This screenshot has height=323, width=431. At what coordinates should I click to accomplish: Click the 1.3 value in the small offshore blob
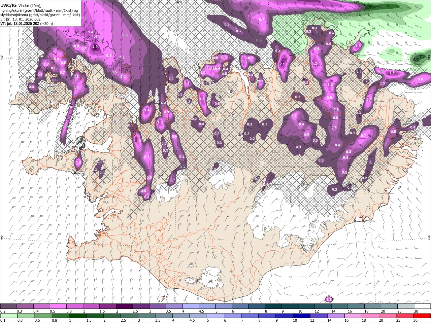click(329, 299)
